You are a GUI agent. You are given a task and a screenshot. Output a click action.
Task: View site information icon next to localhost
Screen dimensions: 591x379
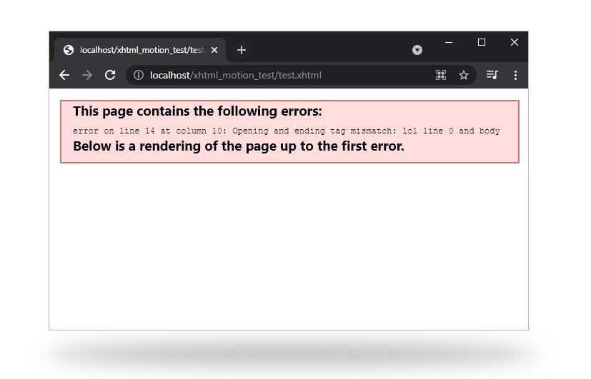139,75
